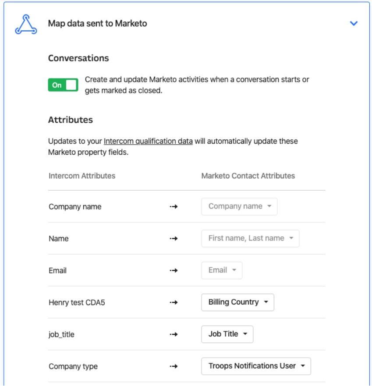Click the arrow icon beside Company type
The image size is (372, 387).
coord(174,366)
